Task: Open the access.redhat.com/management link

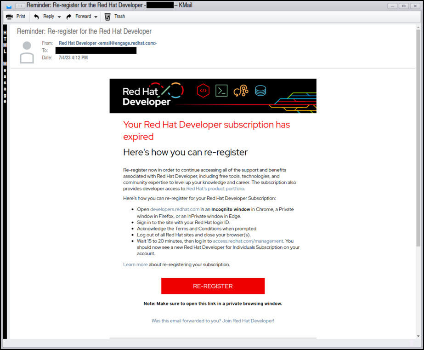Action: point(248,241)
